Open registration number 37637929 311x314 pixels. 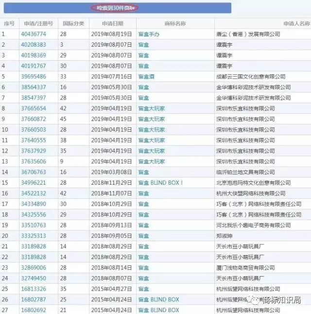tap(34, 151)
